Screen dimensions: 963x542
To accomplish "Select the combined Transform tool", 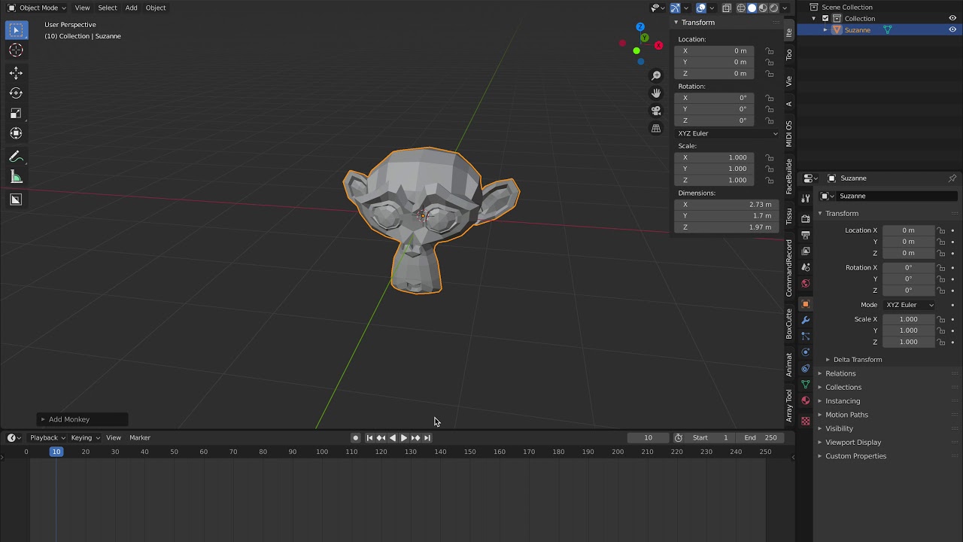I will [x=16, y=133].
